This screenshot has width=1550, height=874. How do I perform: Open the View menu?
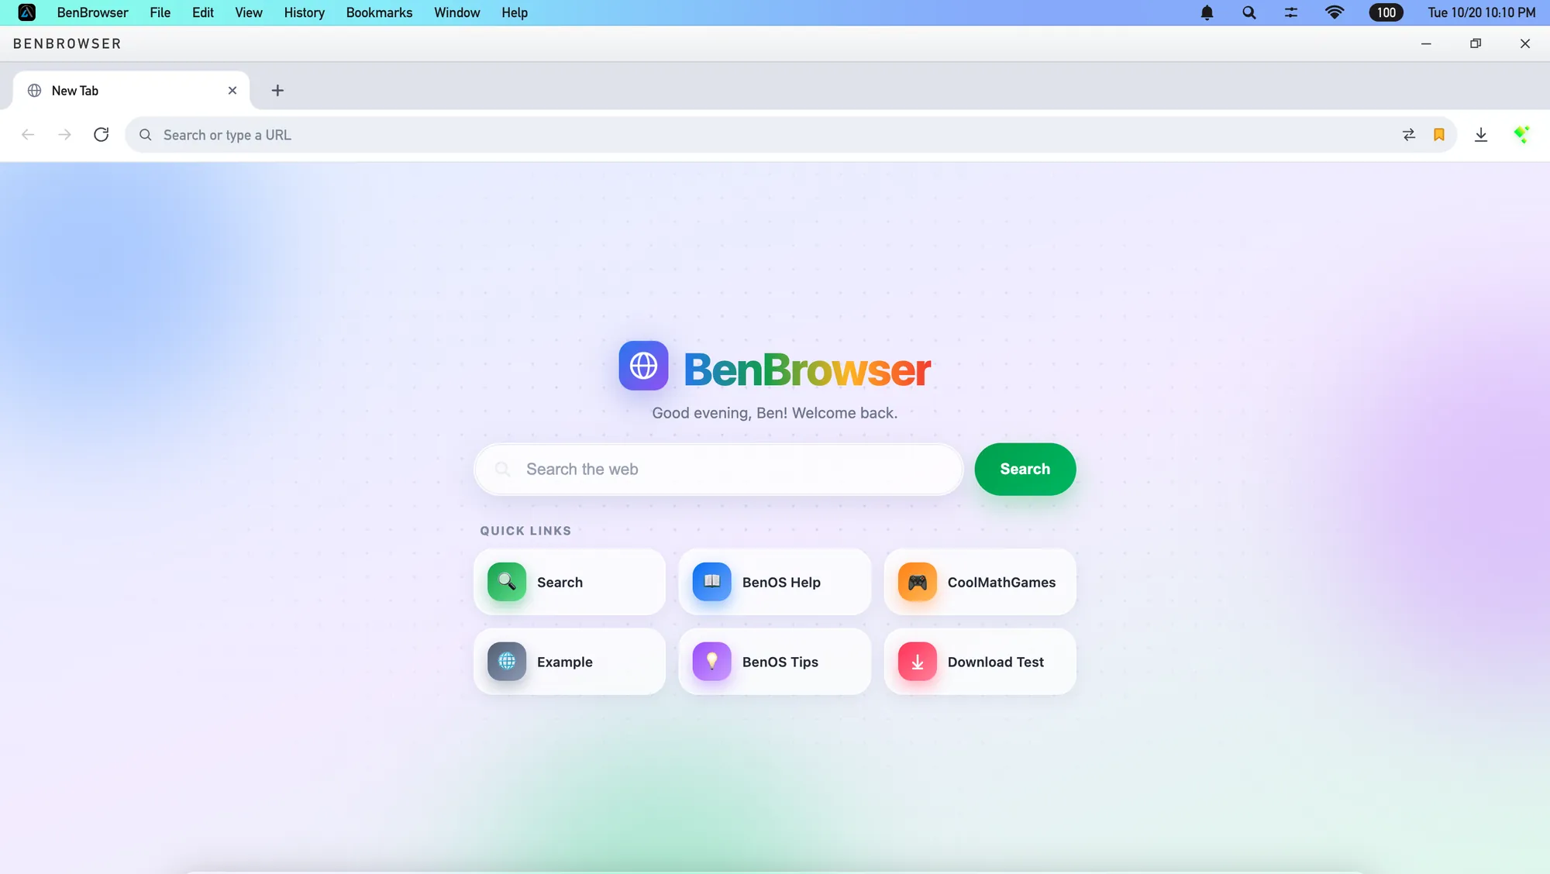(x=249, y=12)
